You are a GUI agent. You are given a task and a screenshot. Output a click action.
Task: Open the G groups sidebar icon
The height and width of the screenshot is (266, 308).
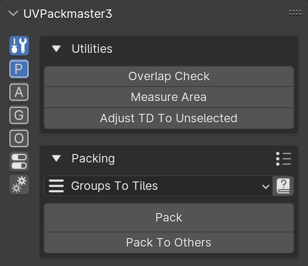tap(19, 115)
